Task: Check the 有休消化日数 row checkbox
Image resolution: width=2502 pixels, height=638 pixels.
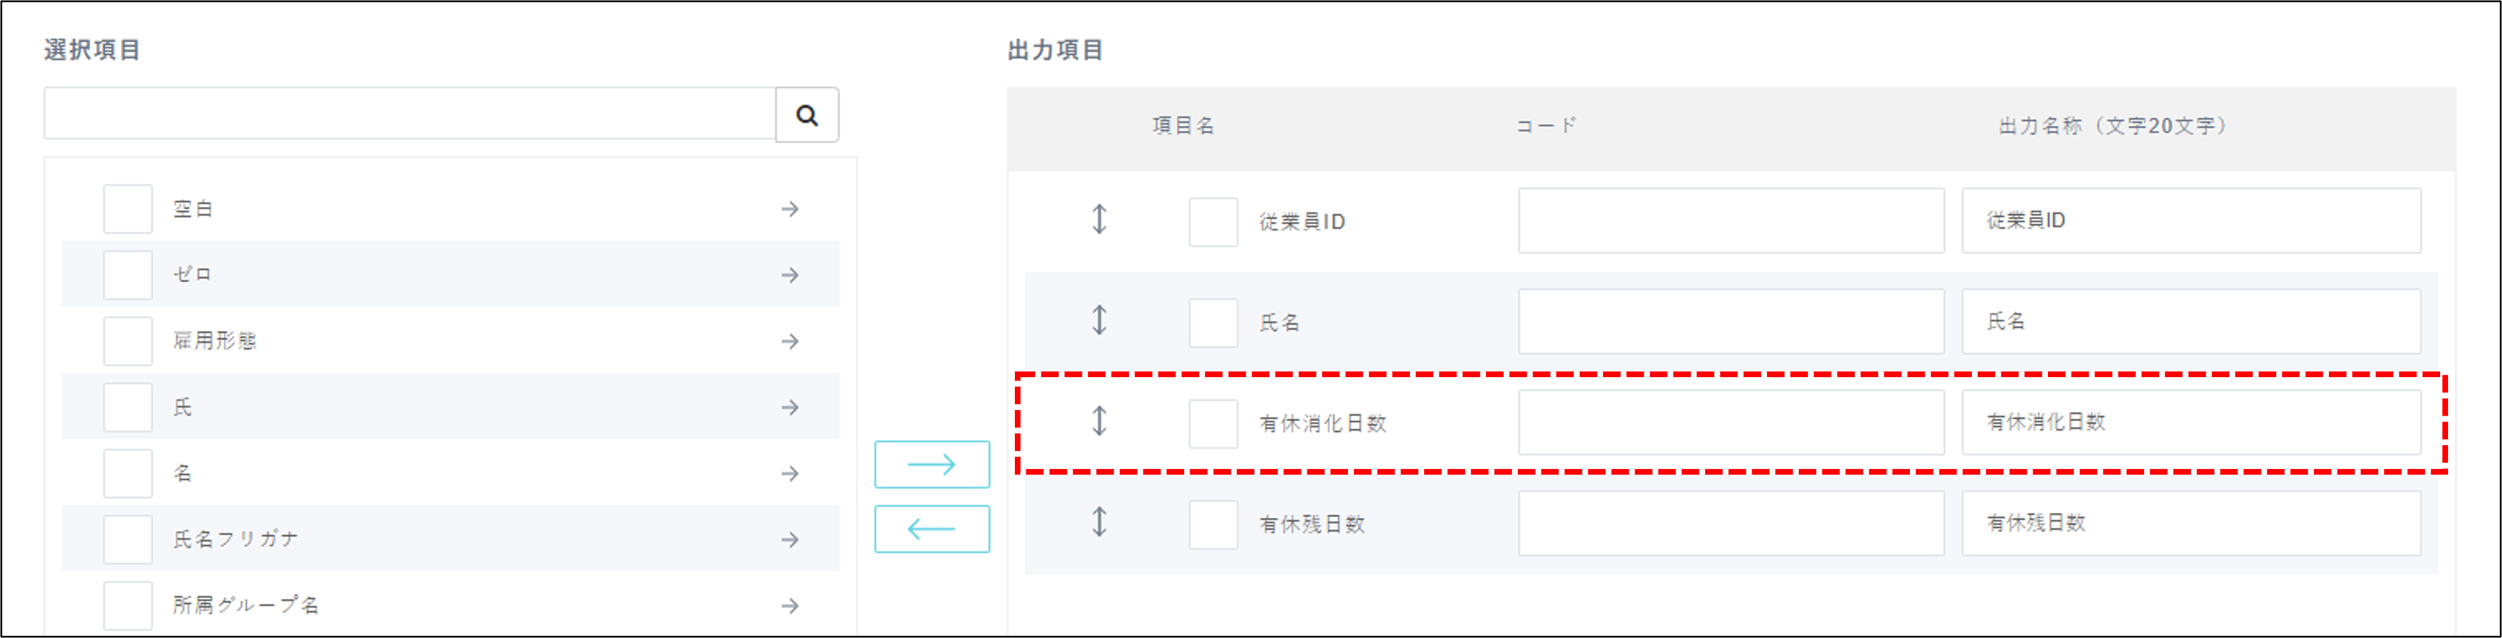Action: point(1213,424)
